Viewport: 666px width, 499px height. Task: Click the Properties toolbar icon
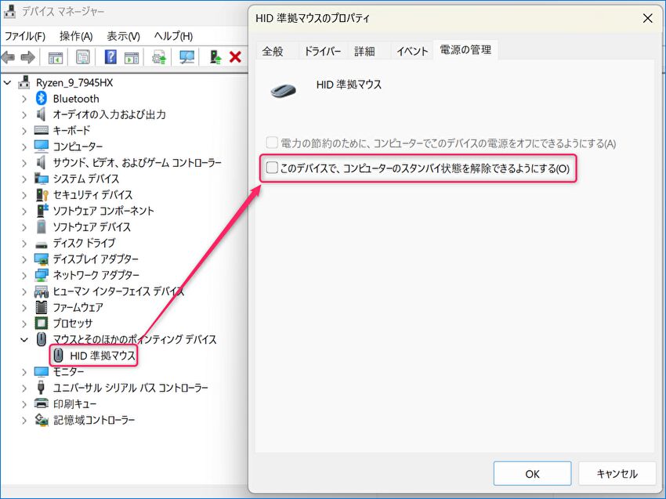coord(82,57)
